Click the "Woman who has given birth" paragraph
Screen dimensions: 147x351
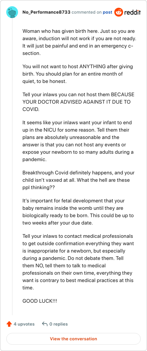tap(79, 42)
